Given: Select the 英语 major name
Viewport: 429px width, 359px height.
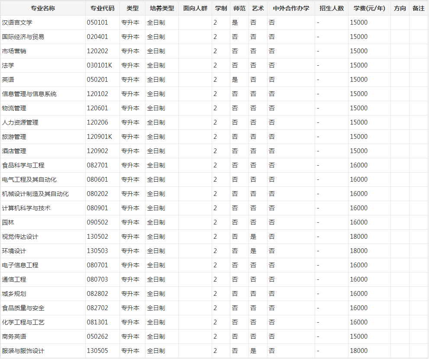Looking at the screenshot, I should tap(8, 80).
